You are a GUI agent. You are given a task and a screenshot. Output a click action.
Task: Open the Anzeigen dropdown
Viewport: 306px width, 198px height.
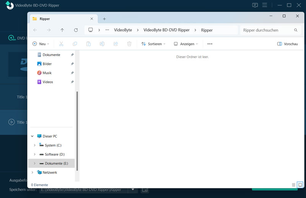coord(186,44)
